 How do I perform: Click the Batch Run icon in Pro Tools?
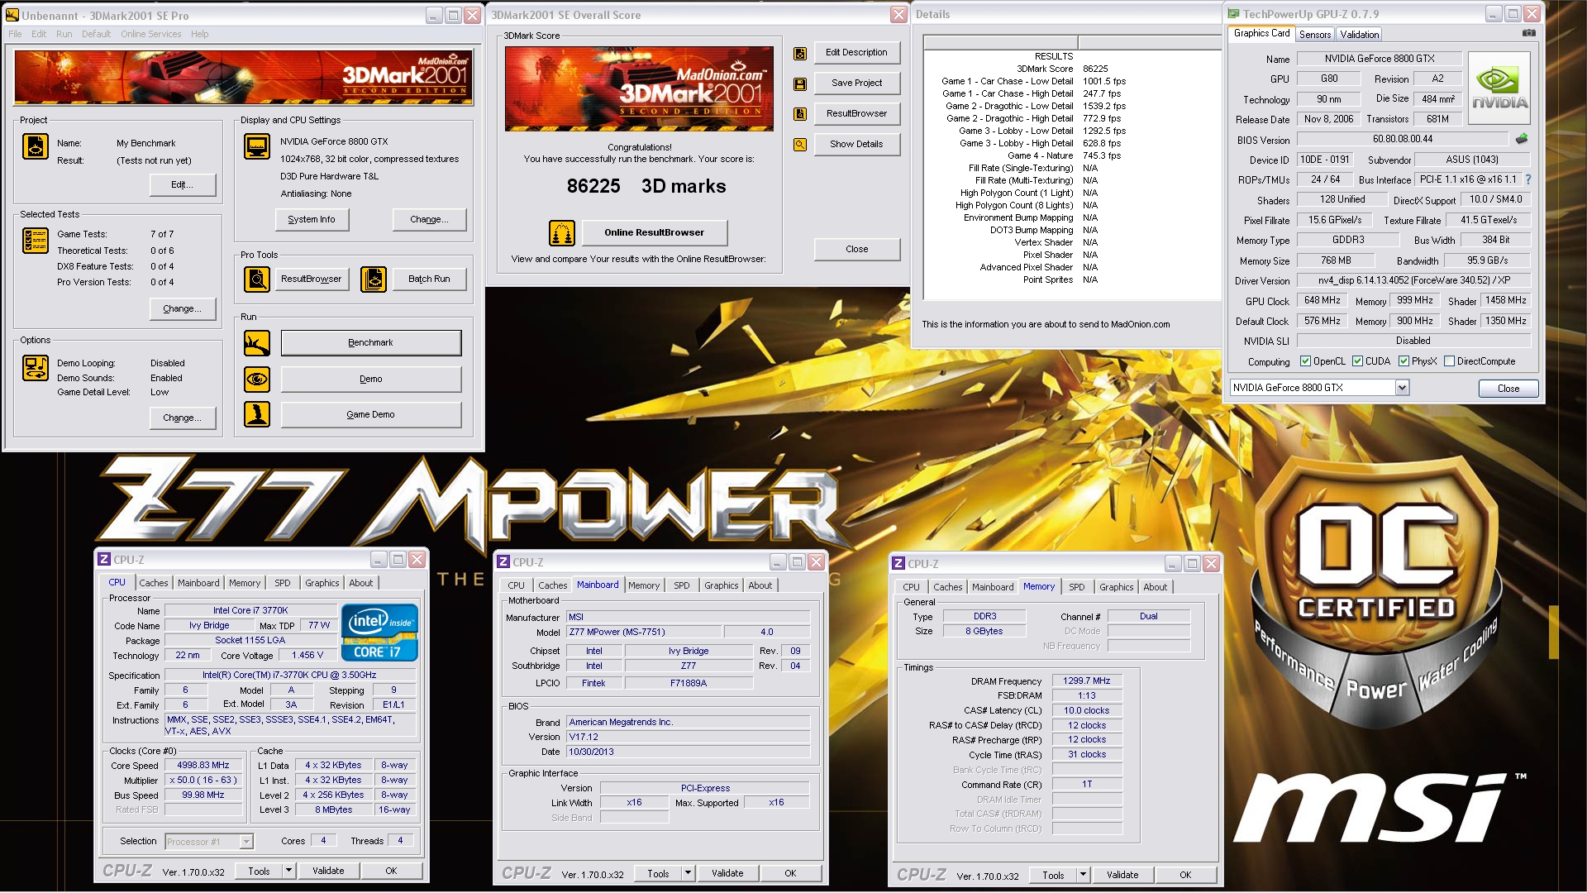coord(374,279)
